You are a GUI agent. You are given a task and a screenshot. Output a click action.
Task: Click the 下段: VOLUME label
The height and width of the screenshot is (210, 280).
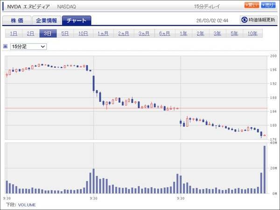click(21, 205)
